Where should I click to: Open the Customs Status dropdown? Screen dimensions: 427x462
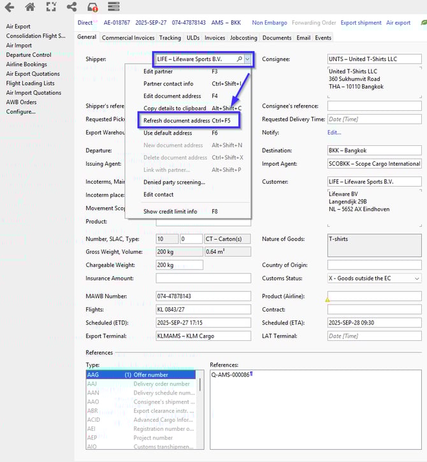(x=417, y=278)
